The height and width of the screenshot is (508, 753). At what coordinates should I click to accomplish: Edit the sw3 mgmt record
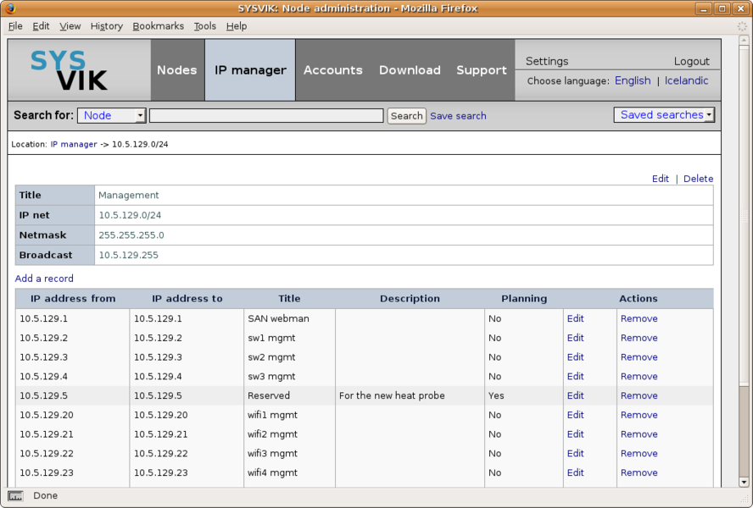pyautogui.click(x=575, y=376)
